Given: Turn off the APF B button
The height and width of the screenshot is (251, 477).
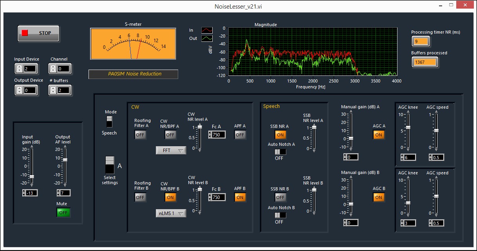Looking at the screenshot, I should 240,197.
